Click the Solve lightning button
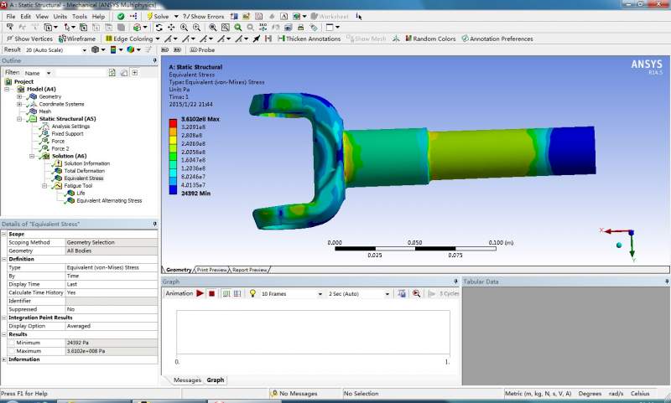The height and width of the screenshot is (403, 671). (158, 16)
